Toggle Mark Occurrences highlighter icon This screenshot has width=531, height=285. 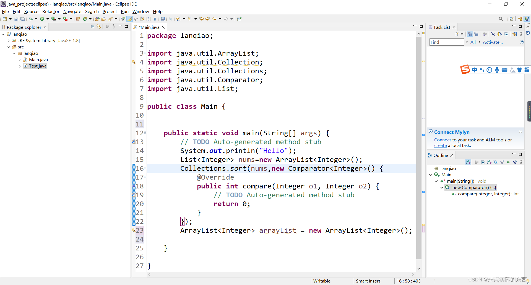[129, 19]
